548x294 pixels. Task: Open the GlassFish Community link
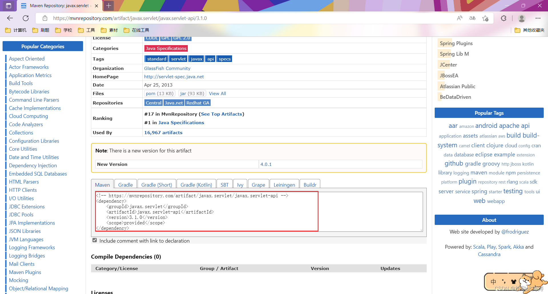(x=167, y=68)
